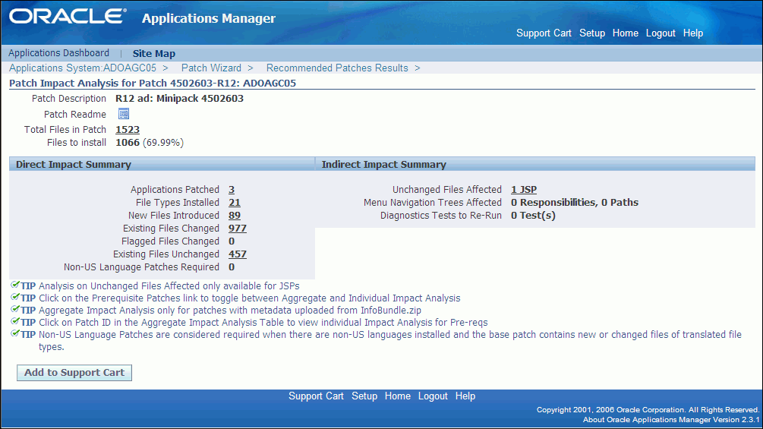Follow Applications System:ADOAGC05 breadcrumb
Image resolution: width=763 pixels, height=429 pixels.
(83, 68)
